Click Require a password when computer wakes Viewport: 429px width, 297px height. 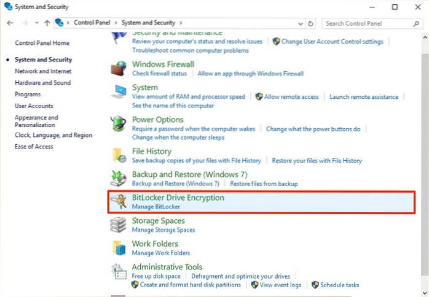point(194,129)
